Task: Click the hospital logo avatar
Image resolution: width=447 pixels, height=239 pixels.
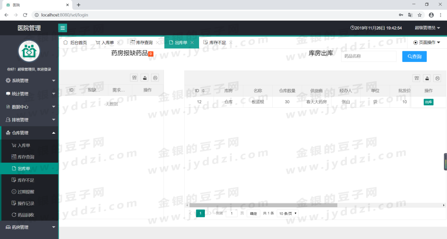Action: coord(29,51)
